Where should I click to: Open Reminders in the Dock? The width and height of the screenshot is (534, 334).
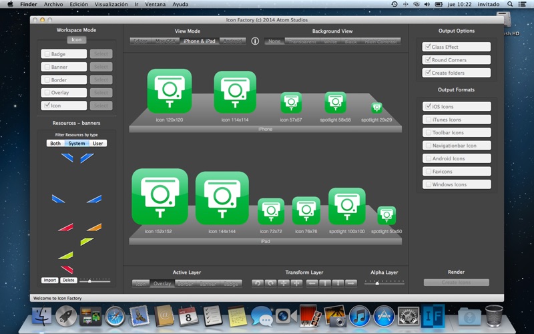(213, 316)
